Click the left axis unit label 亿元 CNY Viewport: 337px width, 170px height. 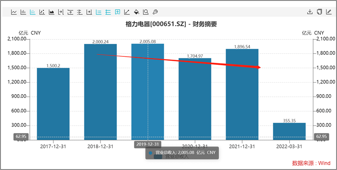point(29,33)
